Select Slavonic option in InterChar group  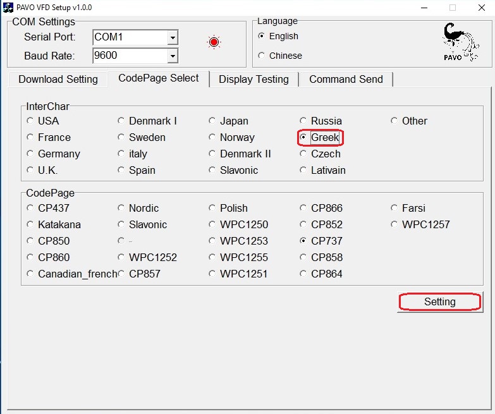click(x=233, y=170)
